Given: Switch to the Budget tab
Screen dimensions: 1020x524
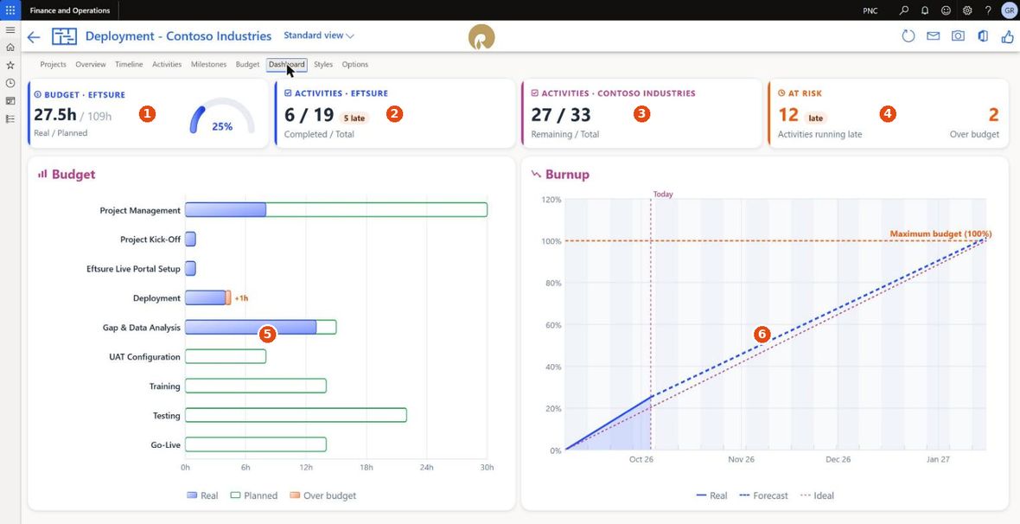Looking at the screenshot, I should coord(247,65).
